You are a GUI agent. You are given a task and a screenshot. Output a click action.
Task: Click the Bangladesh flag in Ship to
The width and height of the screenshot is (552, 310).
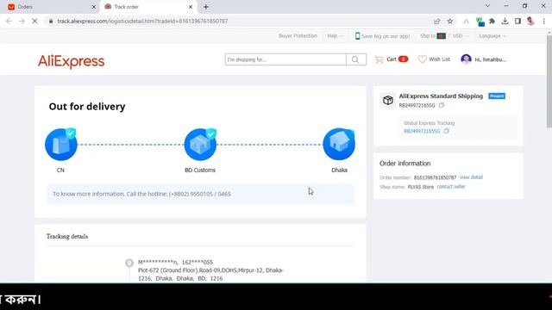[441, 36]
